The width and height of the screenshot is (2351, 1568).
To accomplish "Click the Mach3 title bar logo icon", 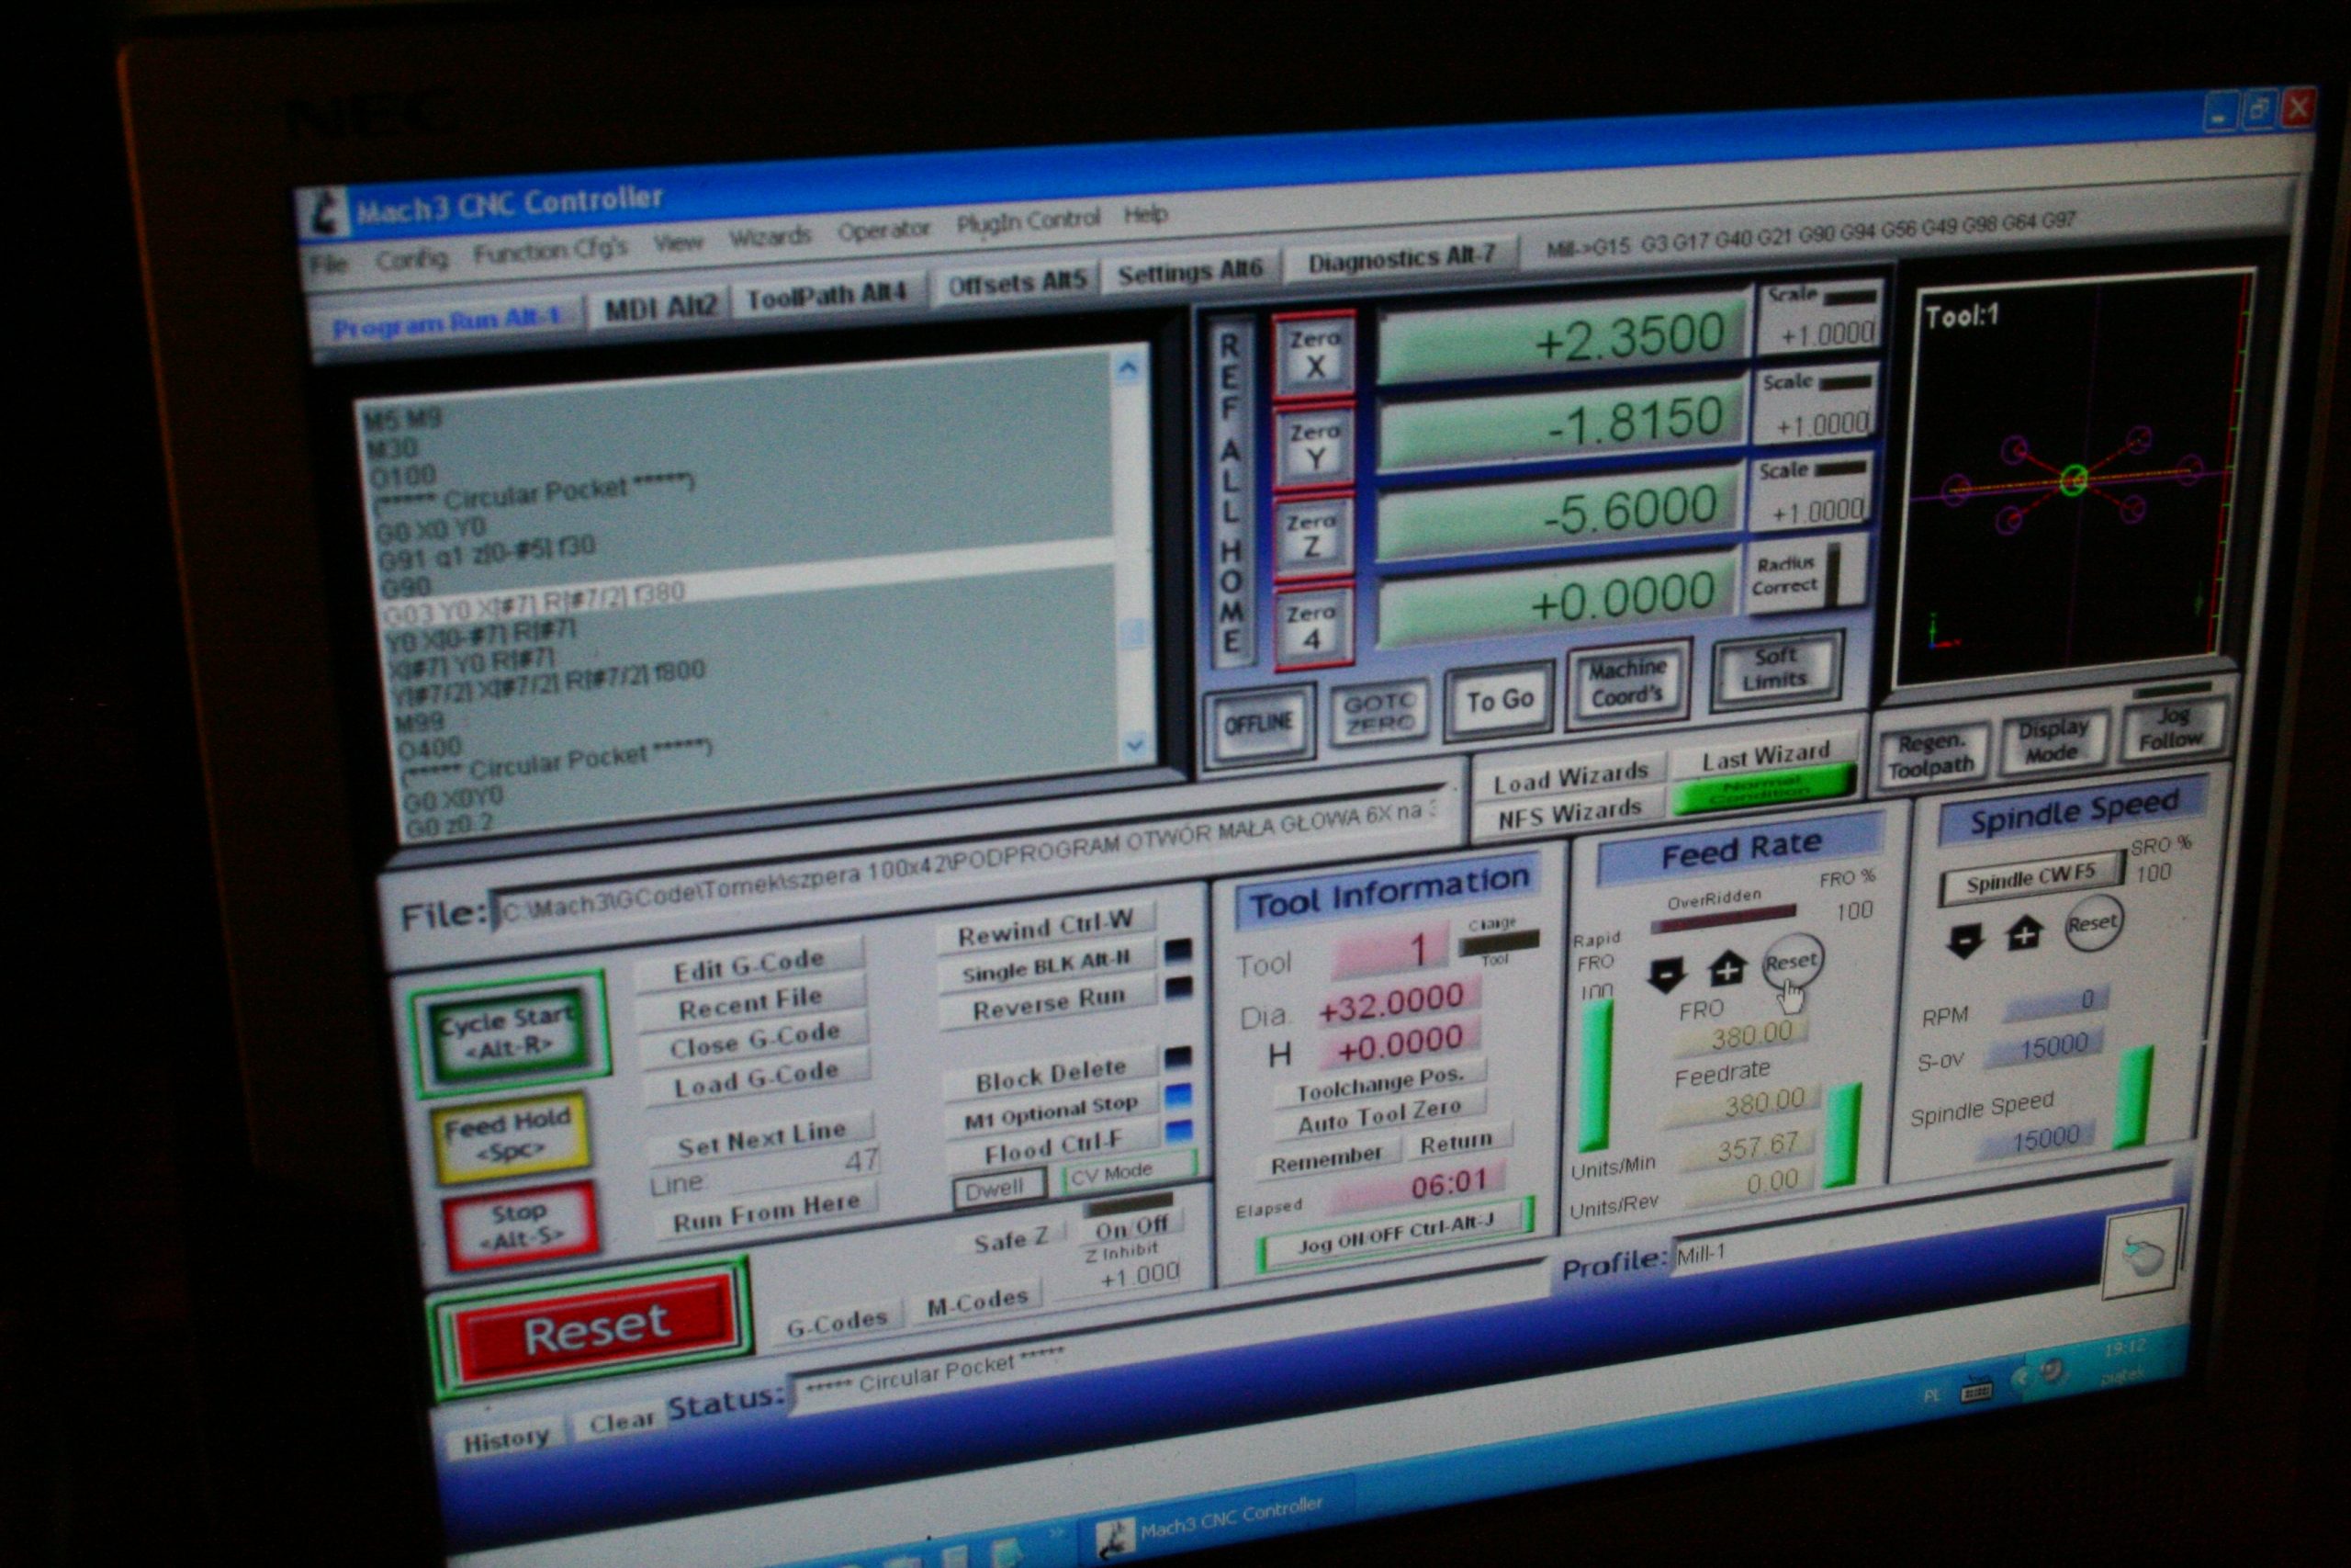I will 324,213.
